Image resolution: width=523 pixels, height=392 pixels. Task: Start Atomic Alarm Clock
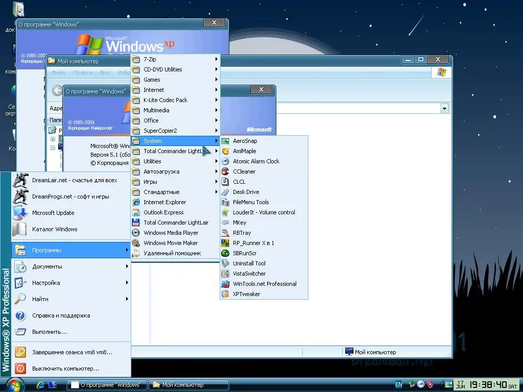[264, 161]
